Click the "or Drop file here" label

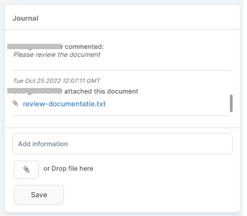68,168
